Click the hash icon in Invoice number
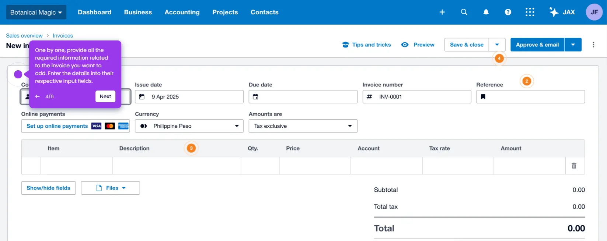Screen dimensions: 607x241 (369, 97)
